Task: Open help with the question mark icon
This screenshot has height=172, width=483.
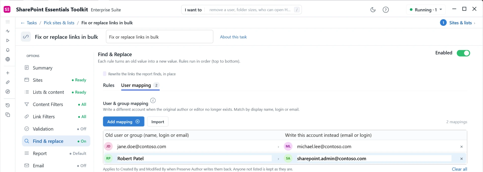Action: click(x=386, y=10)
